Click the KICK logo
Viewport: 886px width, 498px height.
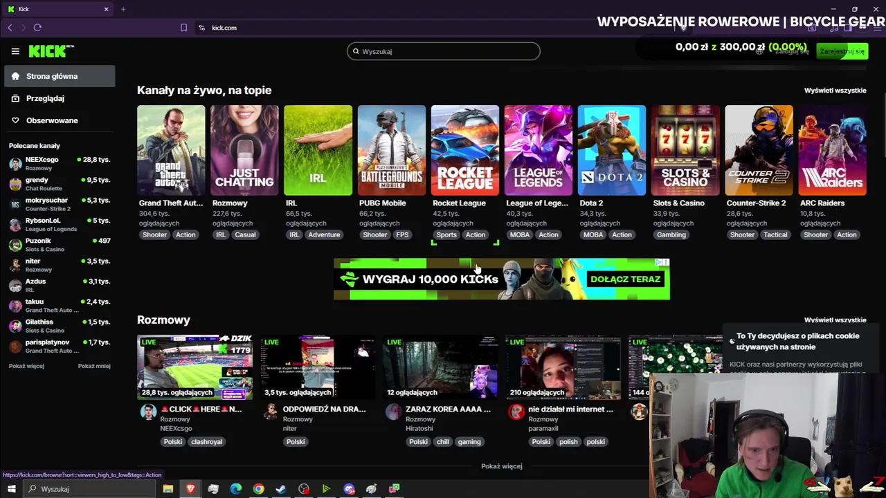(x=51, y=51)
